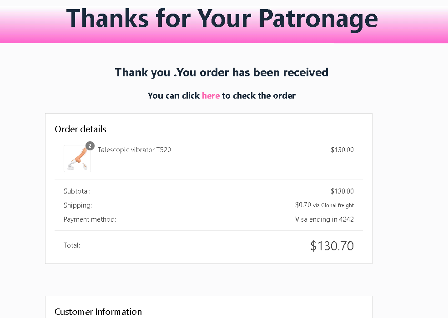Click the pink "here" order link
Viewport: 448px width, 318px height.
pyautogui.click(x=211, y=95)
